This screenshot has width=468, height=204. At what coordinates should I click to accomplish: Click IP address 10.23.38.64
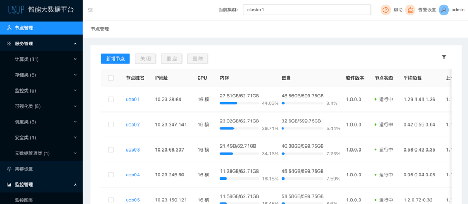168,100
